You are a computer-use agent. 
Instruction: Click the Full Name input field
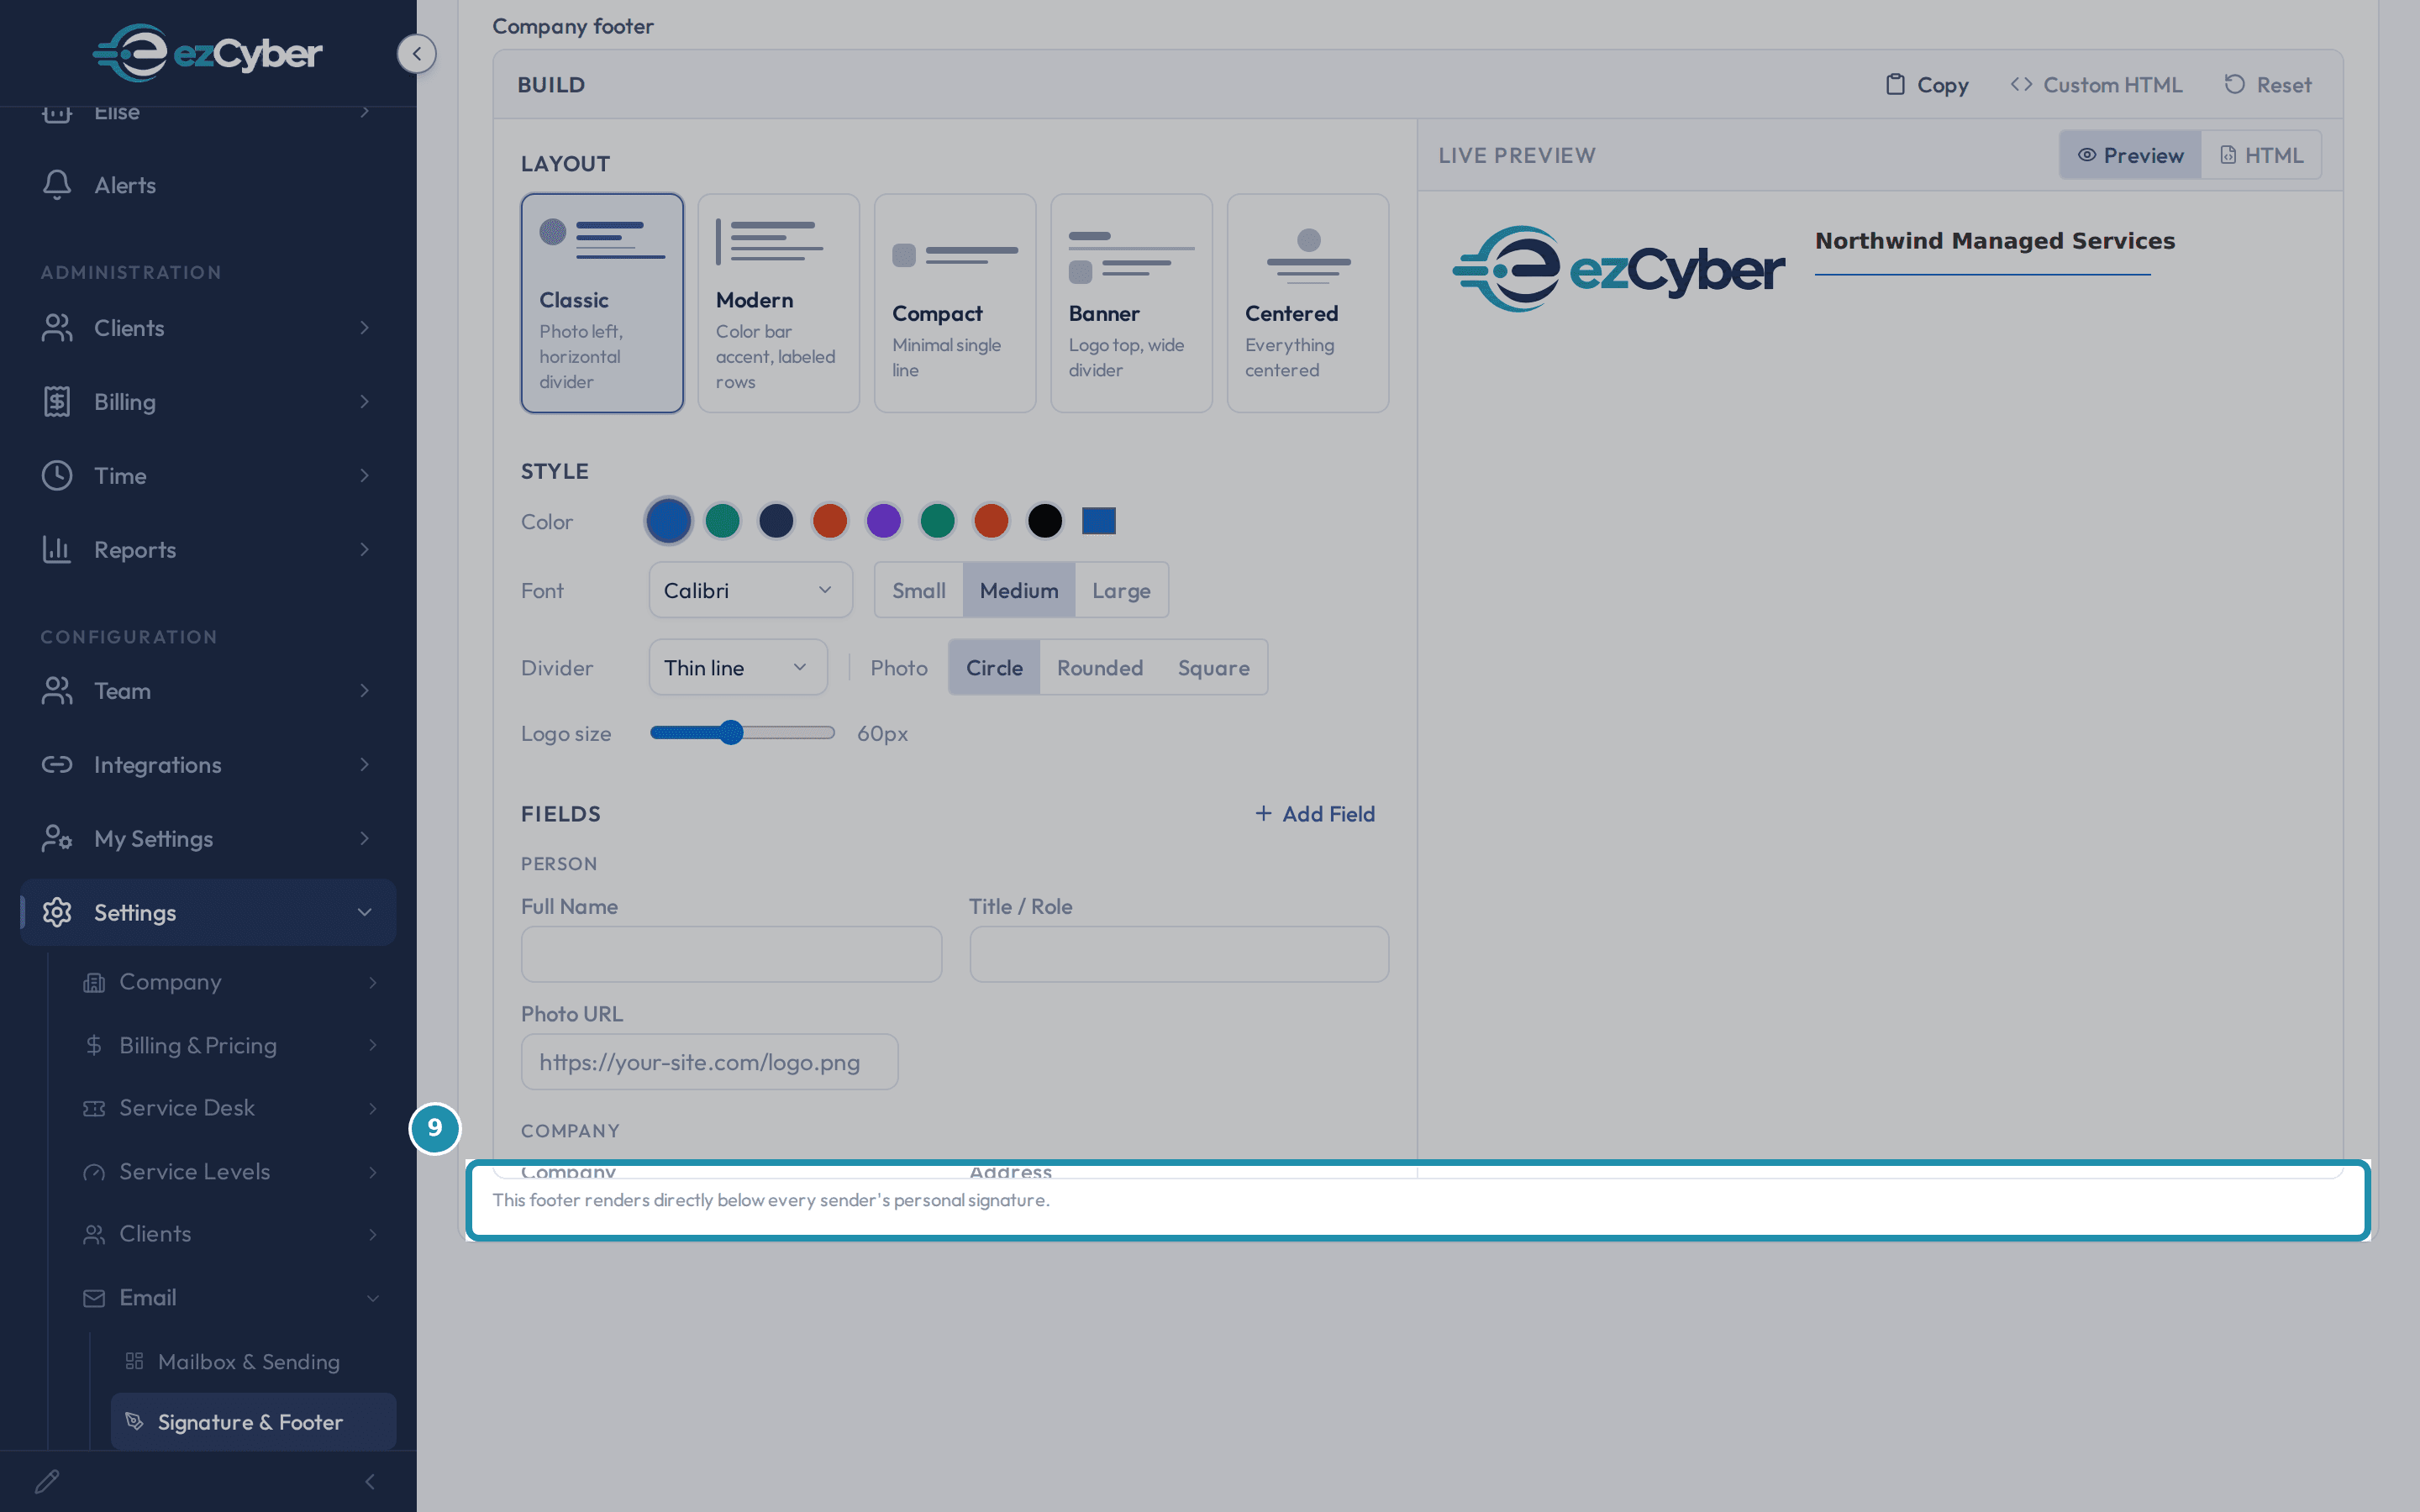731,954
